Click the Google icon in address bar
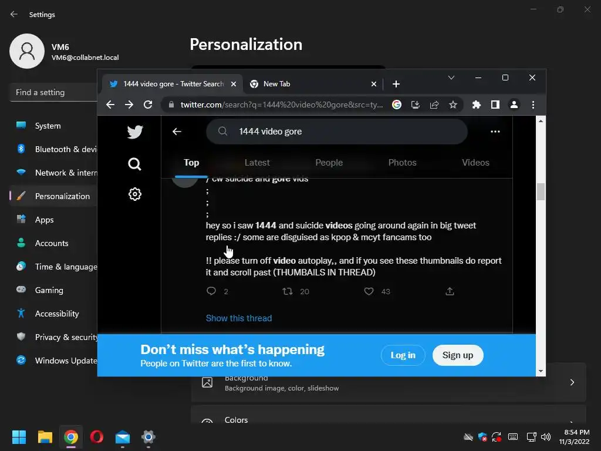 click(397, 105)
